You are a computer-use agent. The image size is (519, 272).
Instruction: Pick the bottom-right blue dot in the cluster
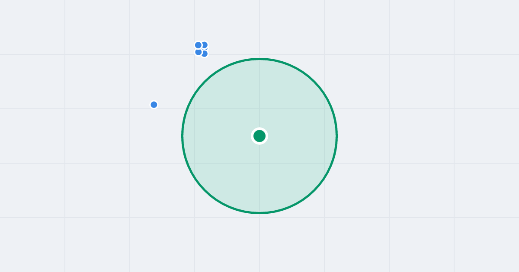coord(205,54)
